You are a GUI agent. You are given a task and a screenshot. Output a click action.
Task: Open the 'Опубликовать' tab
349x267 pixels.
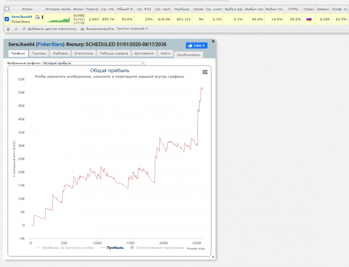coord(188,55)
